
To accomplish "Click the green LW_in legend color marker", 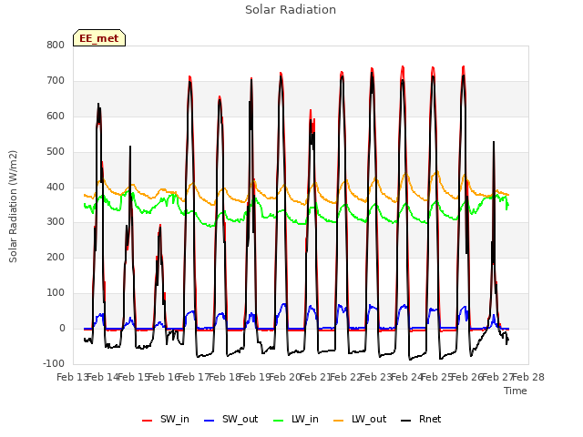I will pyautogui.click(x=279, y=421).
